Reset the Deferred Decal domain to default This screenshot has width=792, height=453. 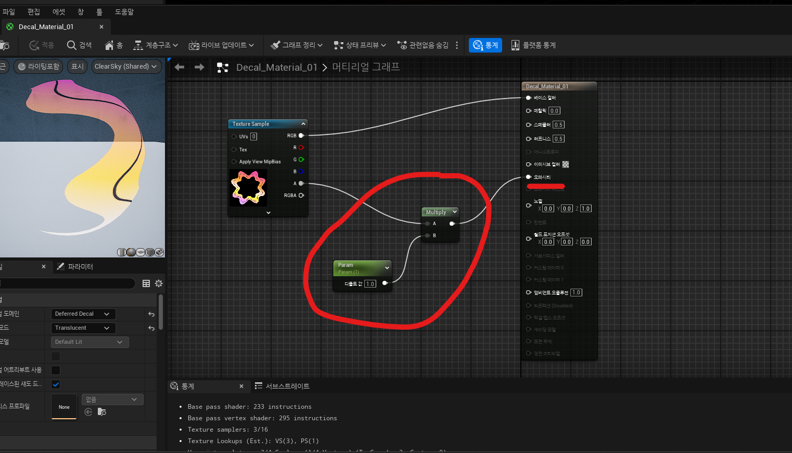click(x=151, y=314)
